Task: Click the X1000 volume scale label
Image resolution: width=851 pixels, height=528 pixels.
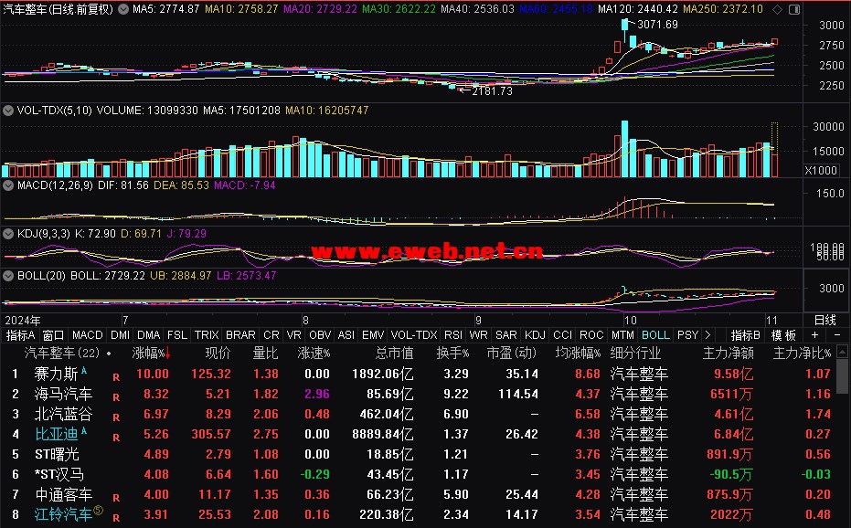Action: click(x=821, y=171)
